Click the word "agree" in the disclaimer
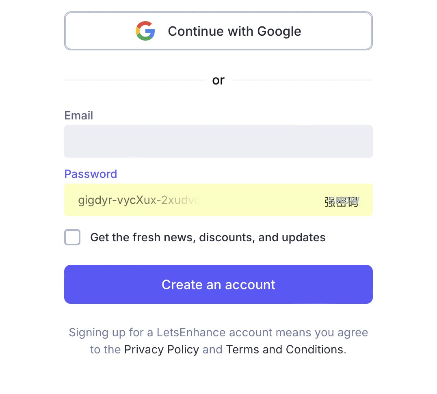The width and height of the screenshot is (437, 394). [x=352, y=333]
